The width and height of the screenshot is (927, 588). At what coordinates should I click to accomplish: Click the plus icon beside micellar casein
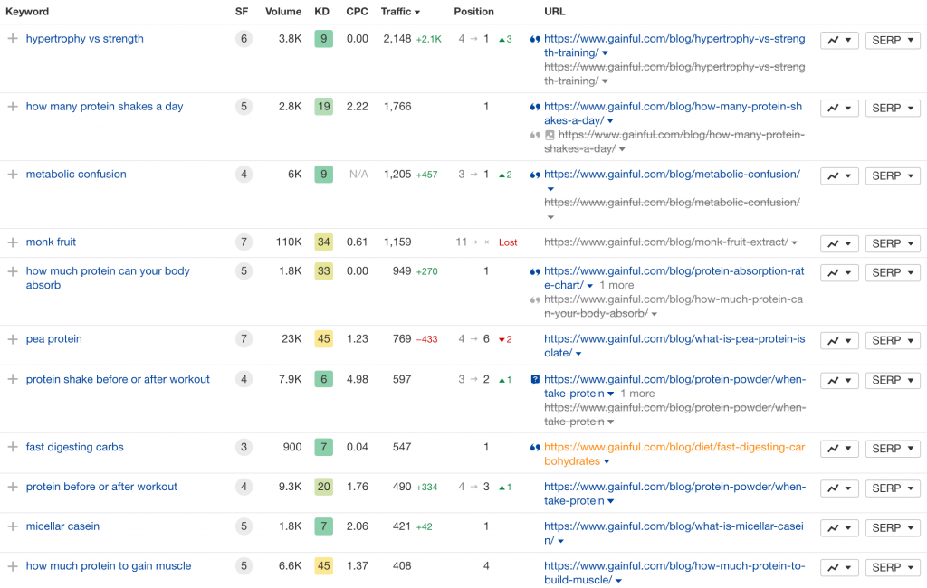[x=13, y=526]
